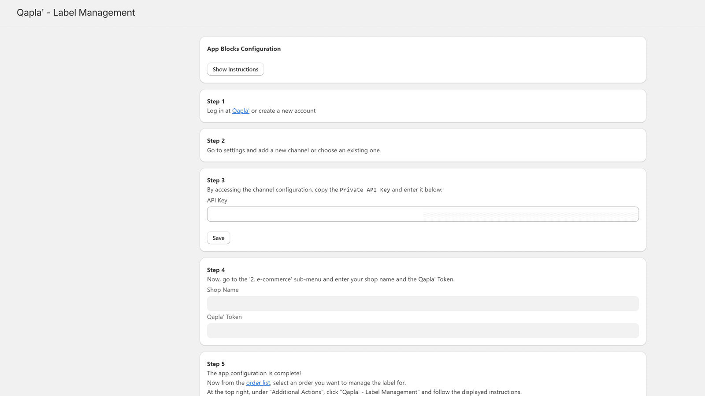Screen dimensions: 705x396
Task: Click the Step 3 heading
Action: click(x=215, y=180)
